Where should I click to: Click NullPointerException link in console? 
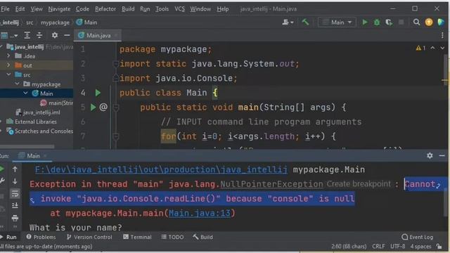click(271, 184)
